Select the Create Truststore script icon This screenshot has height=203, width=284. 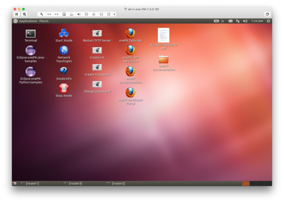(97, 67)
